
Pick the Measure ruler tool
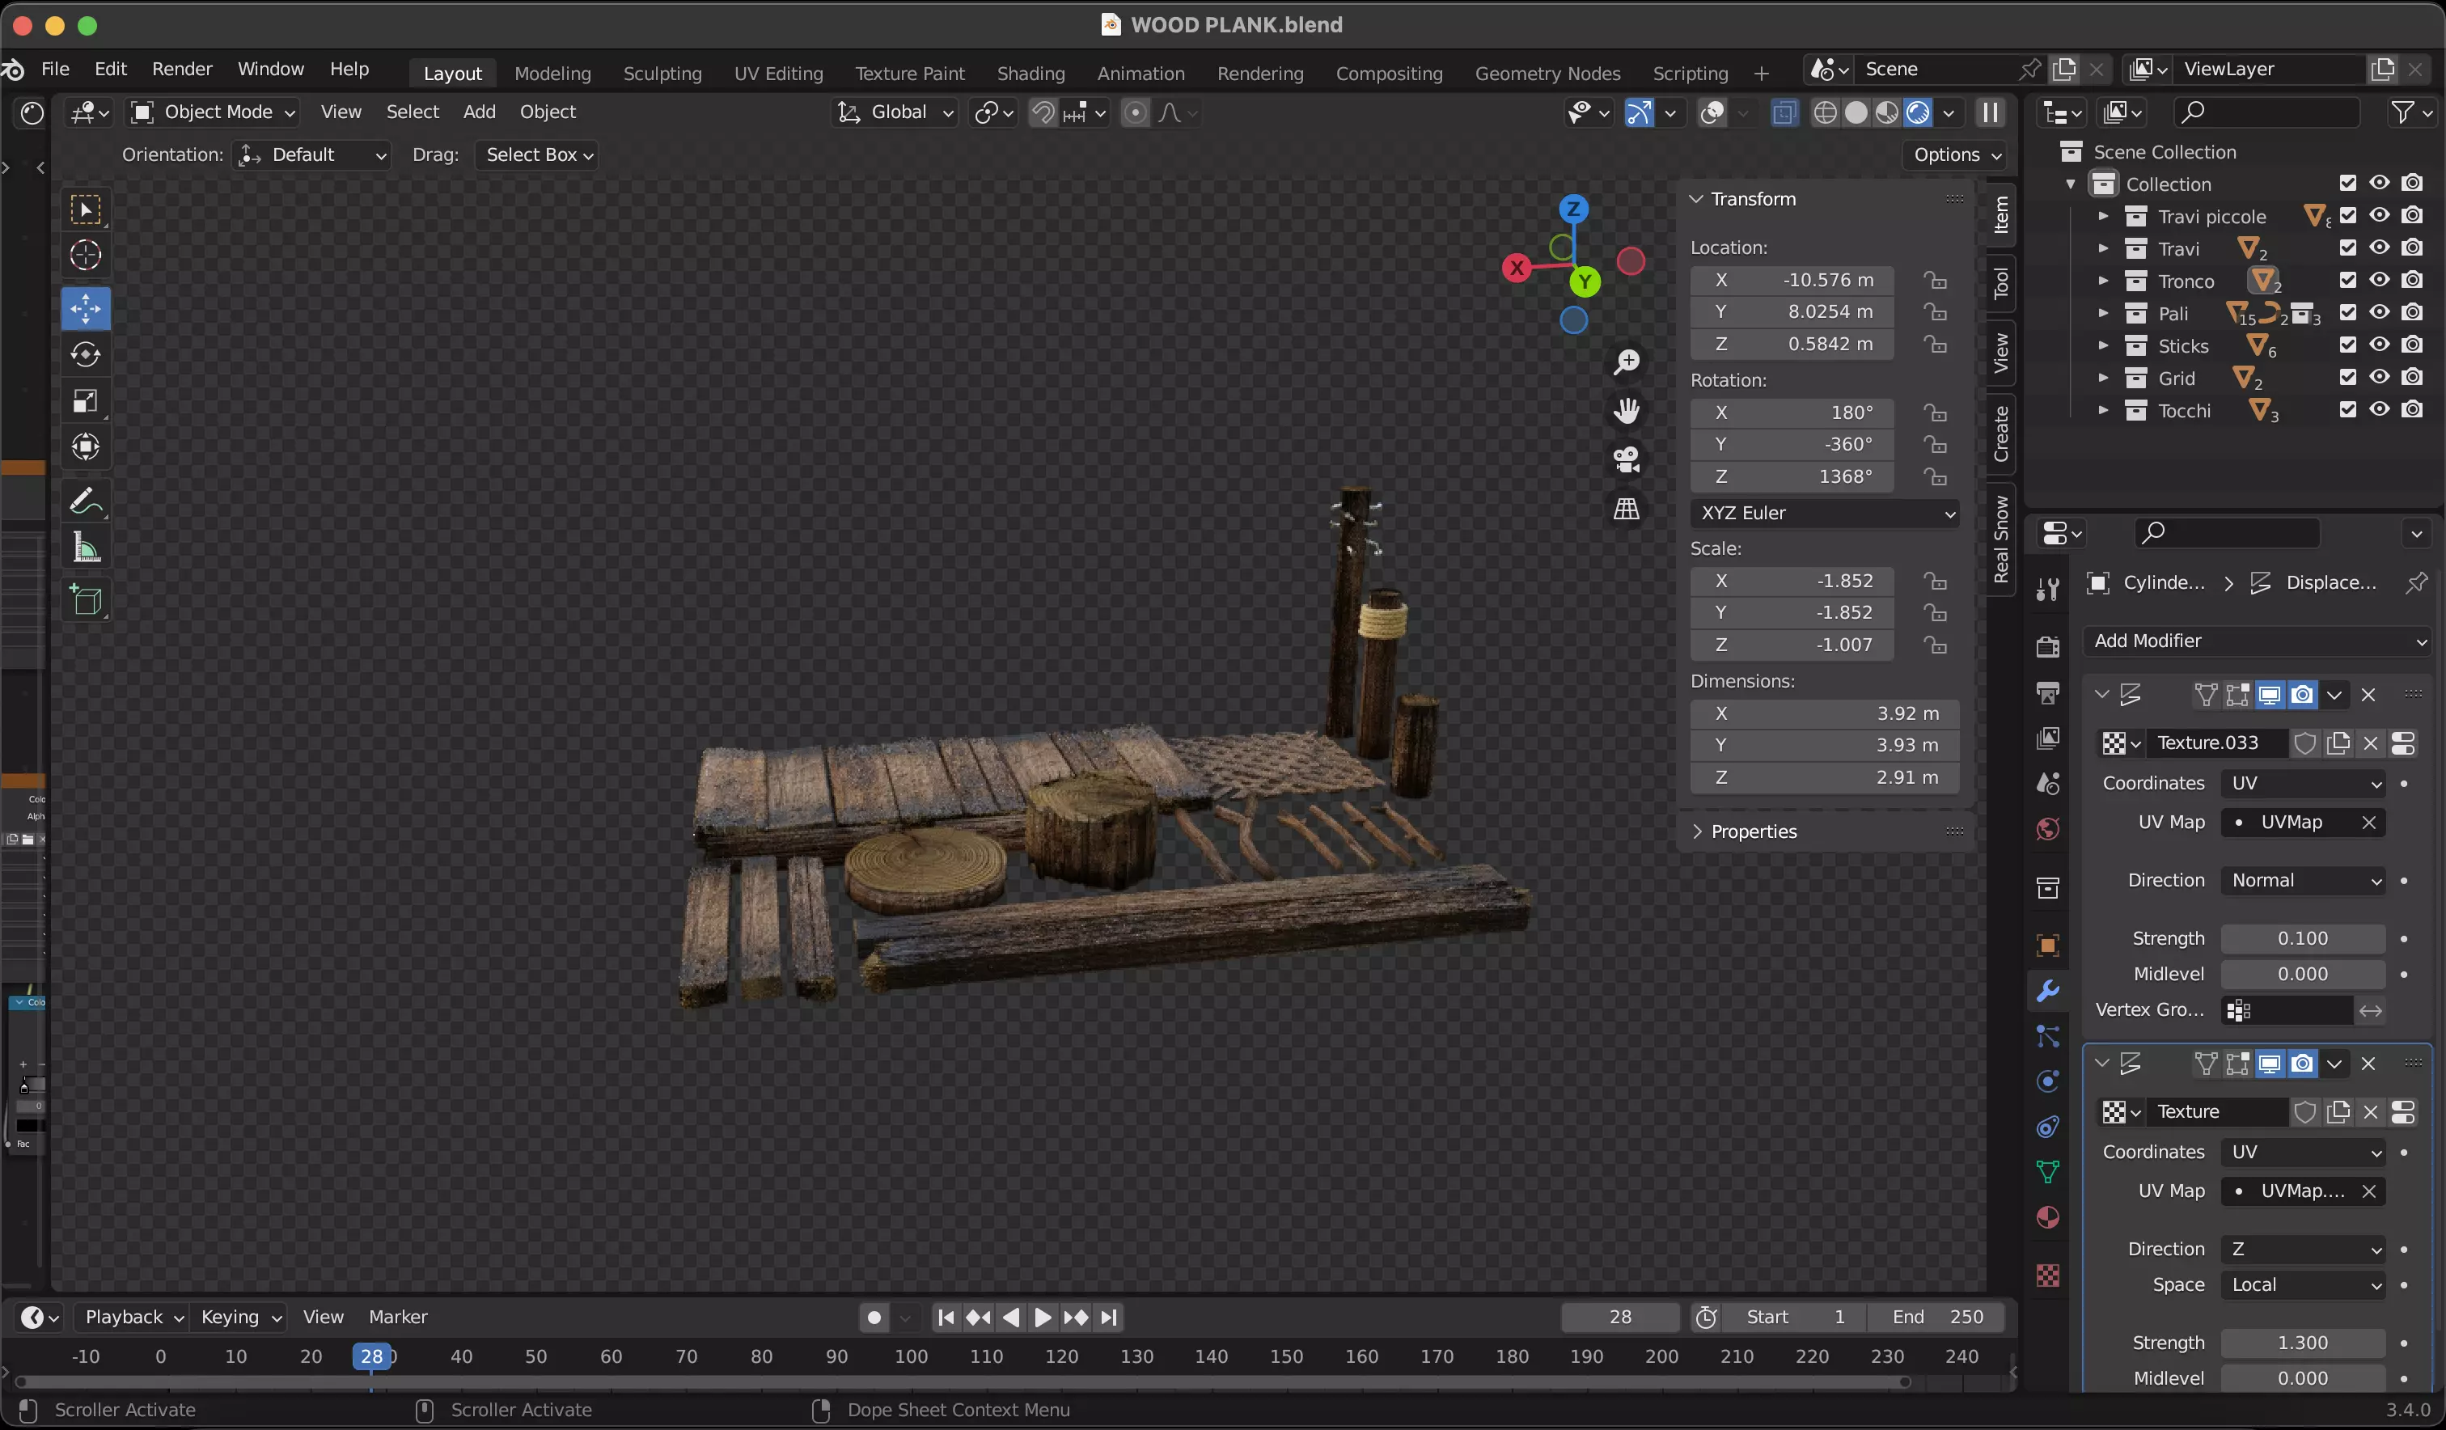86,548
